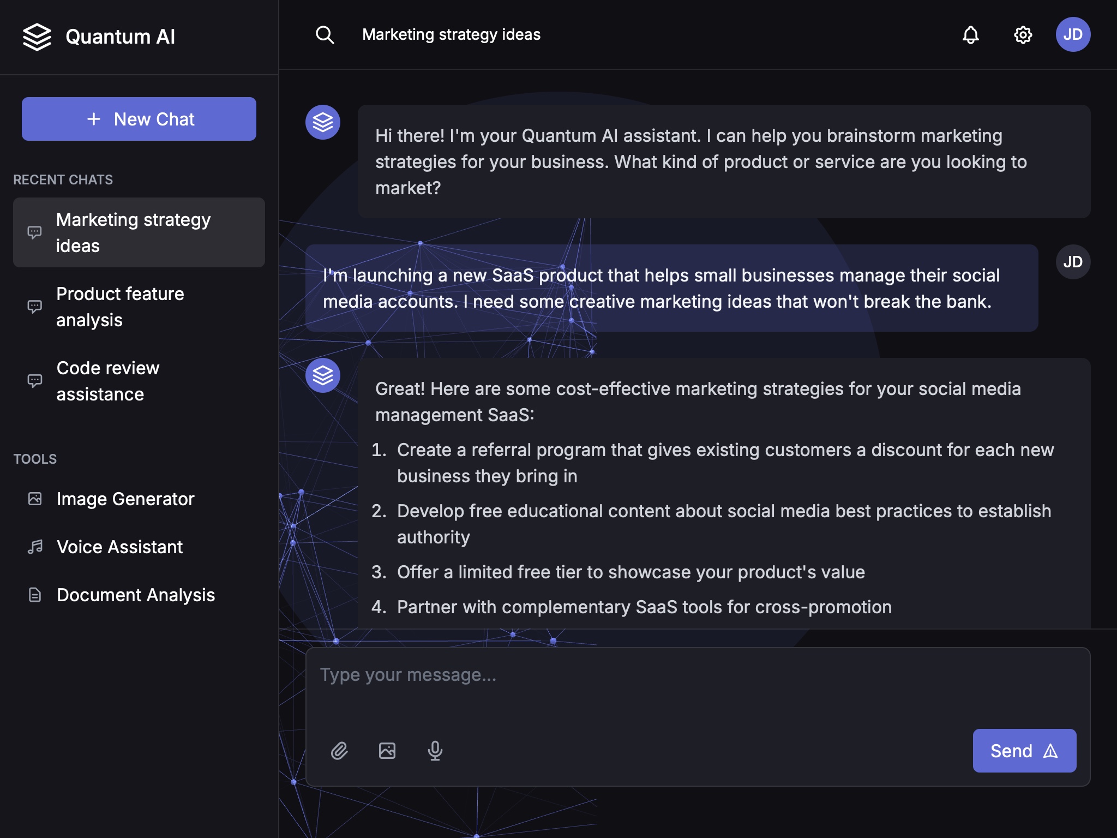Activate the microphone voice input icon

435,750
